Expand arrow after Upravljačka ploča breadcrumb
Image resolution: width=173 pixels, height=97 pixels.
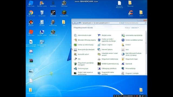click(92, 23)
